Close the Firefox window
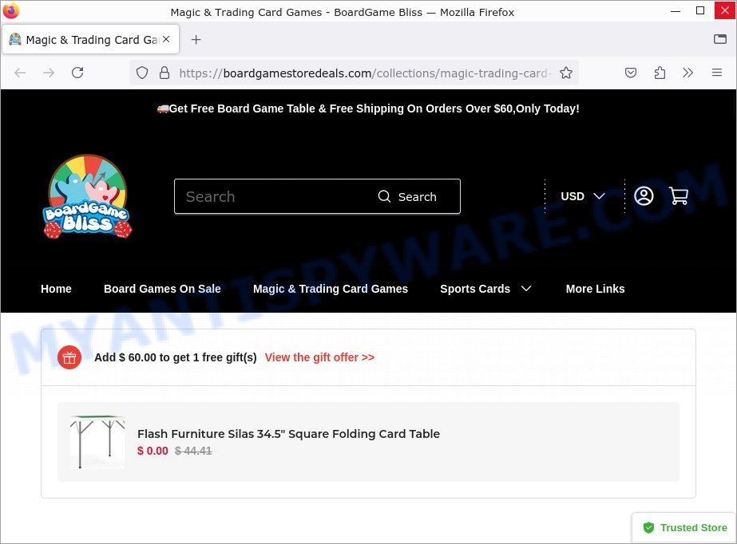Viewport: 737px width, 544px height. coord(725,11)
